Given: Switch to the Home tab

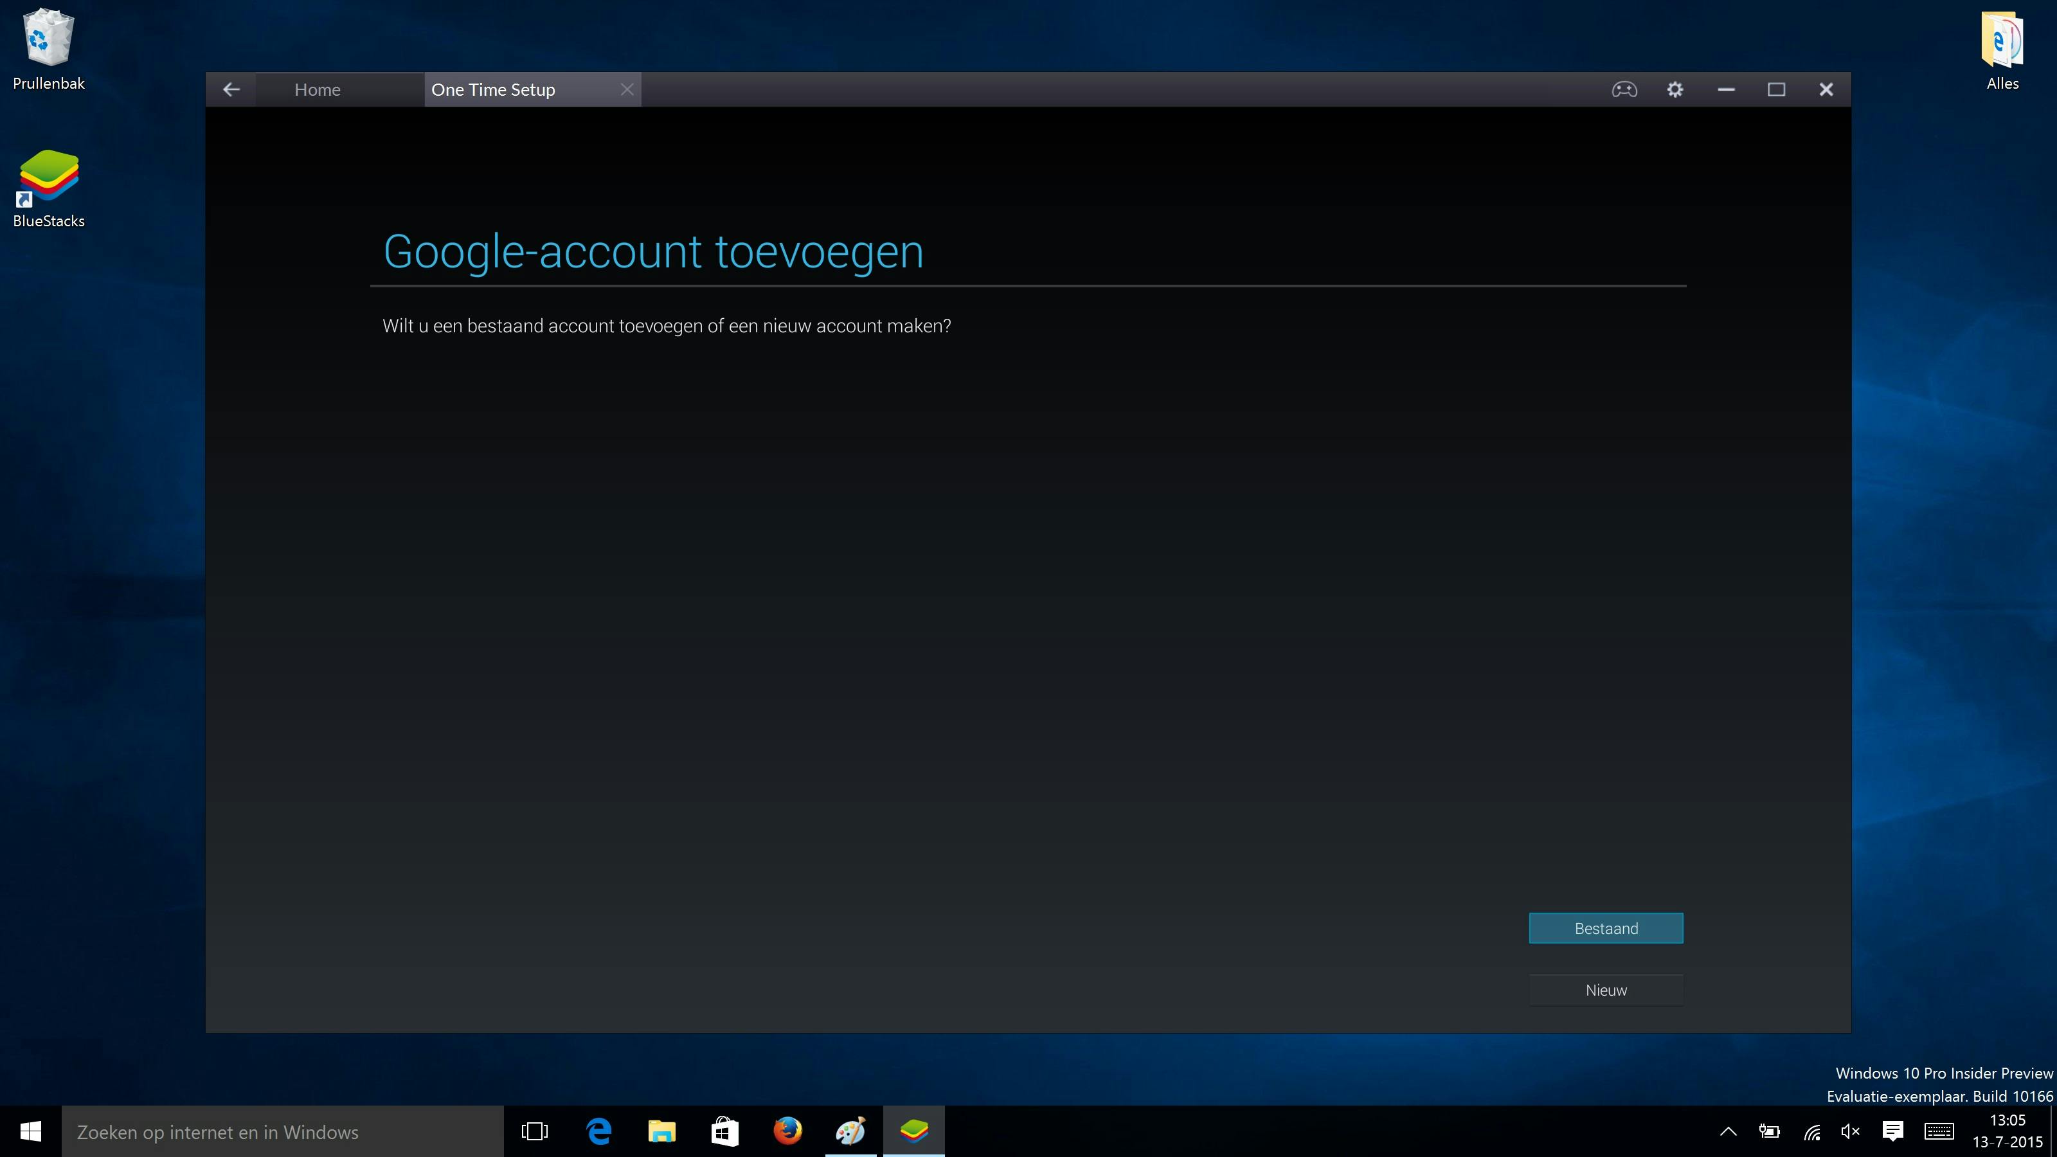Looking at the screenshot, I should (317, 89).
